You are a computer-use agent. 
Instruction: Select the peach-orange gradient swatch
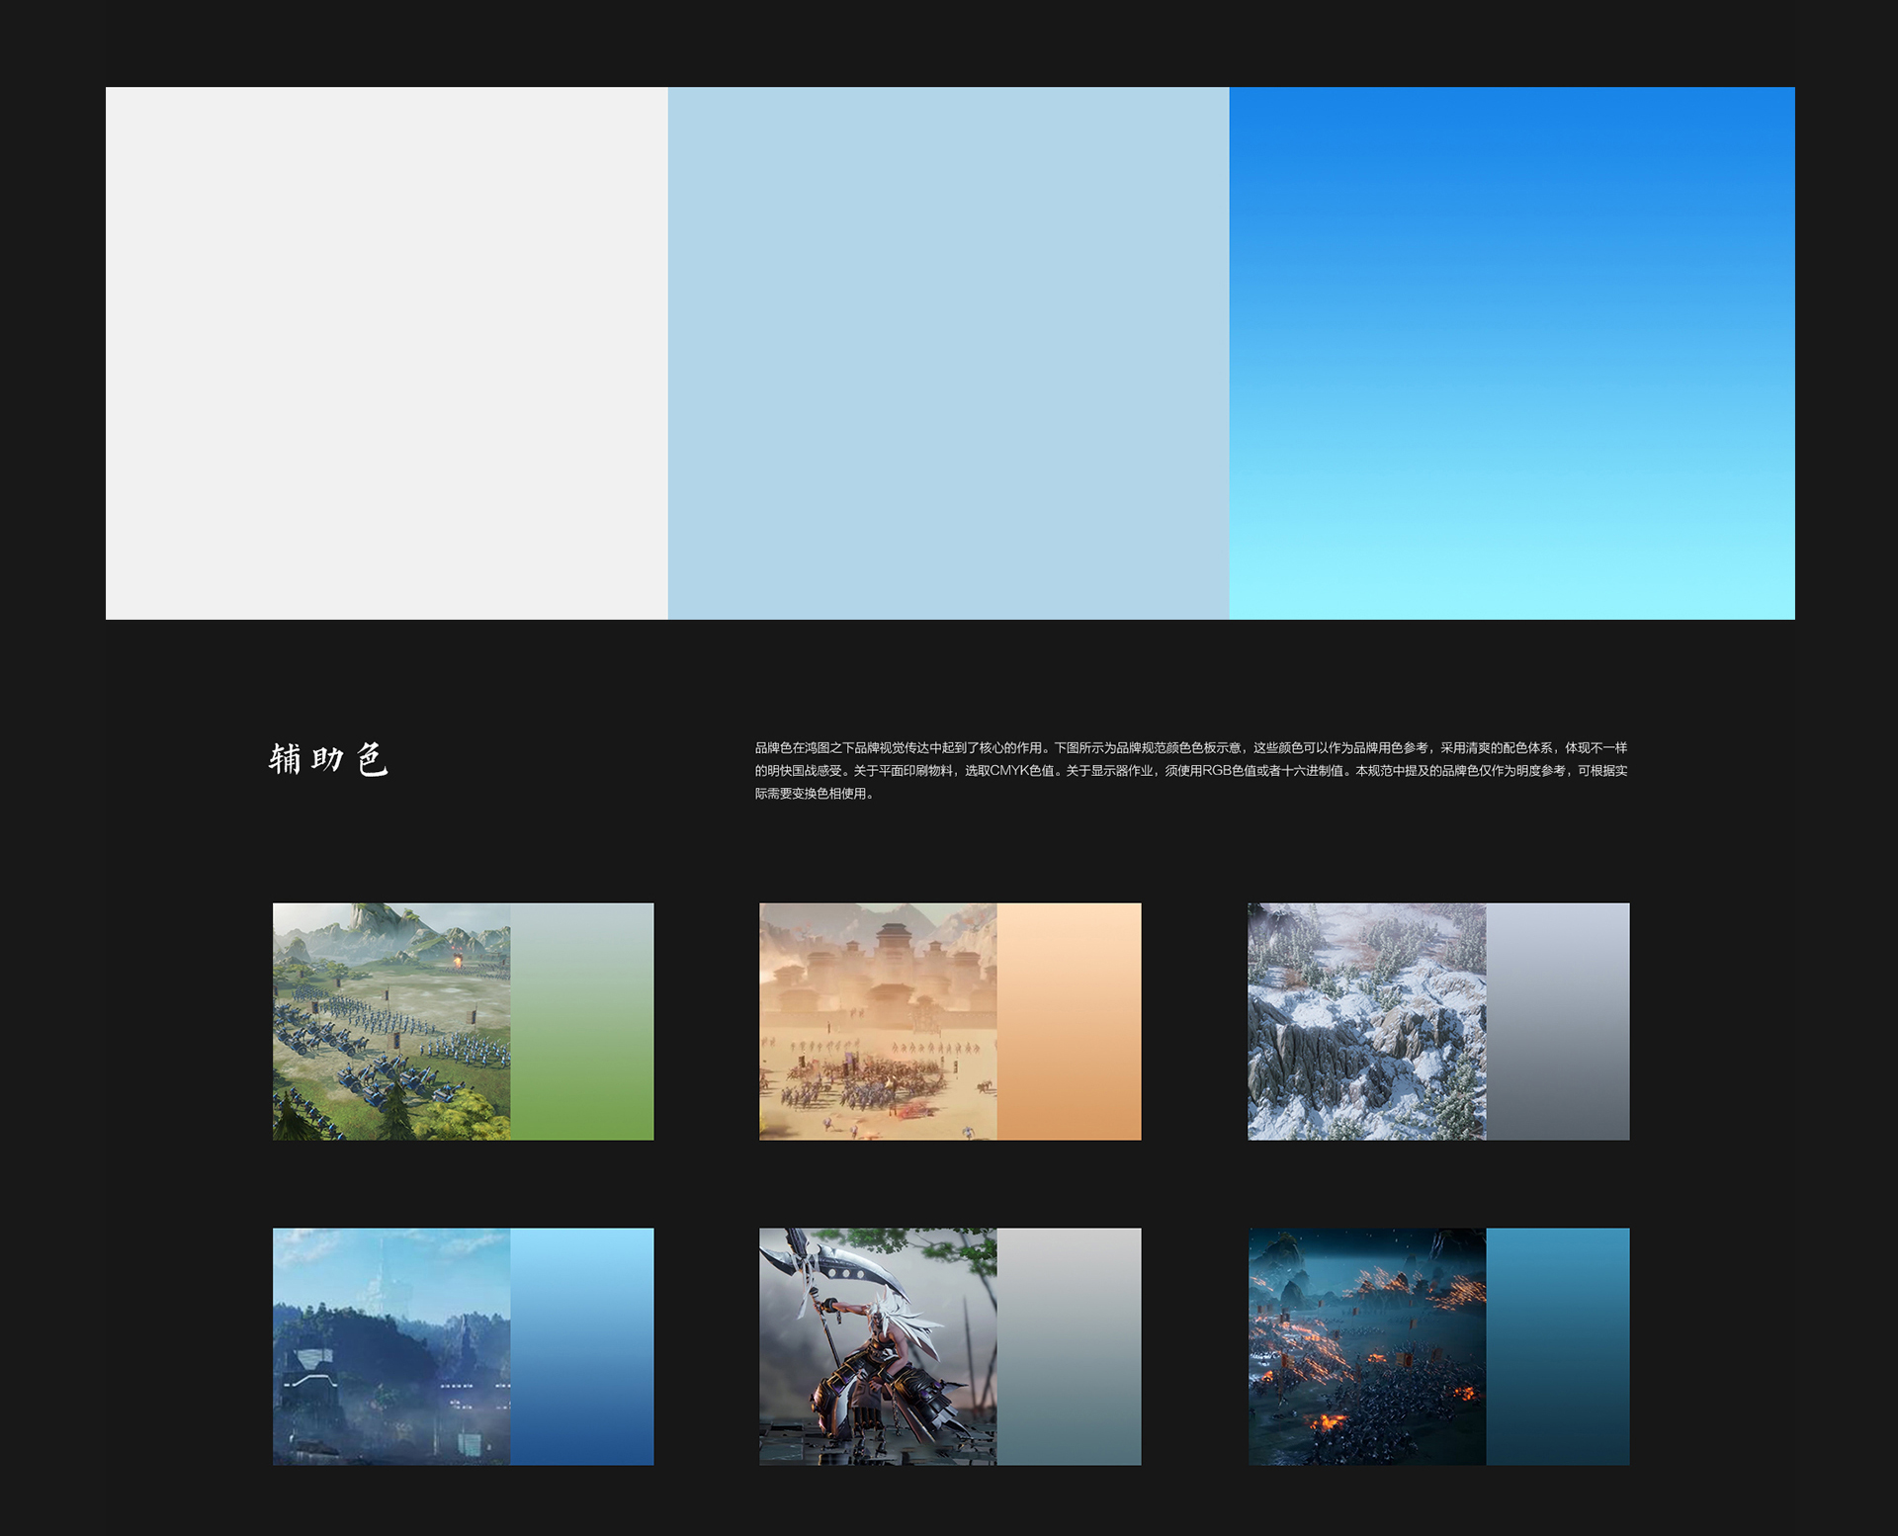coord(1069,1021)
